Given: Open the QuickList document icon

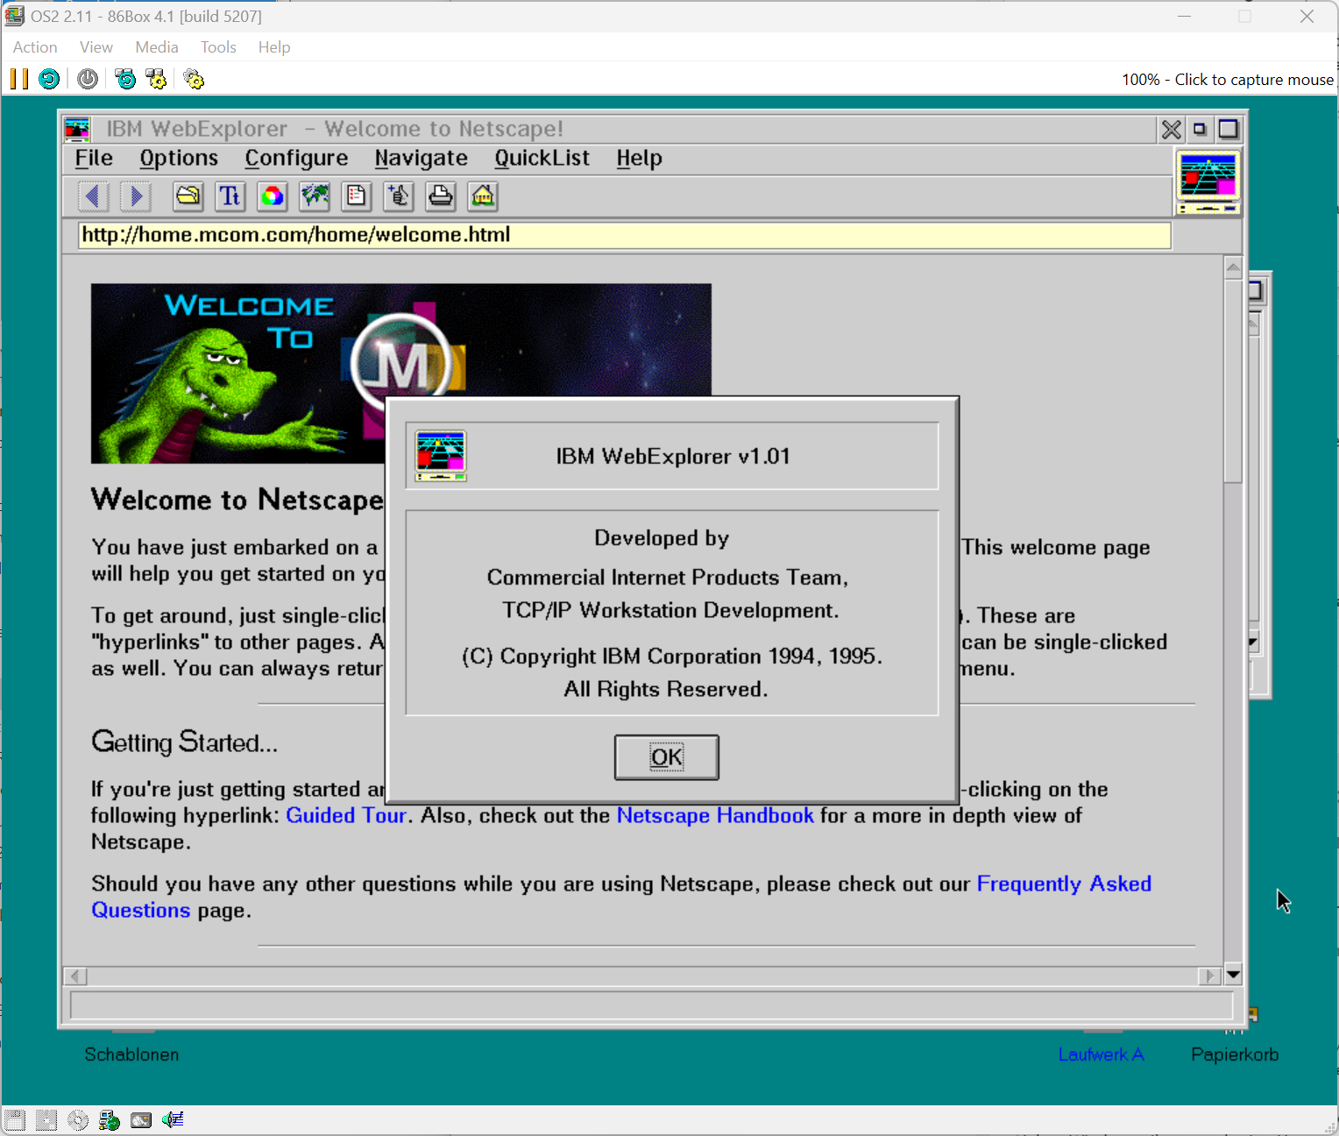Looking at the screenshot, I should click(357, 196).
